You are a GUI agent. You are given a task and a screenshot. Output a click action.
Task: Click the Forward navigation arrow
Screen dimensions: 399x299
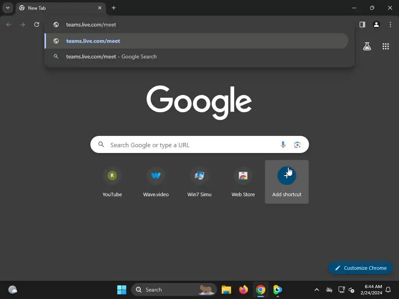point(23,25)
